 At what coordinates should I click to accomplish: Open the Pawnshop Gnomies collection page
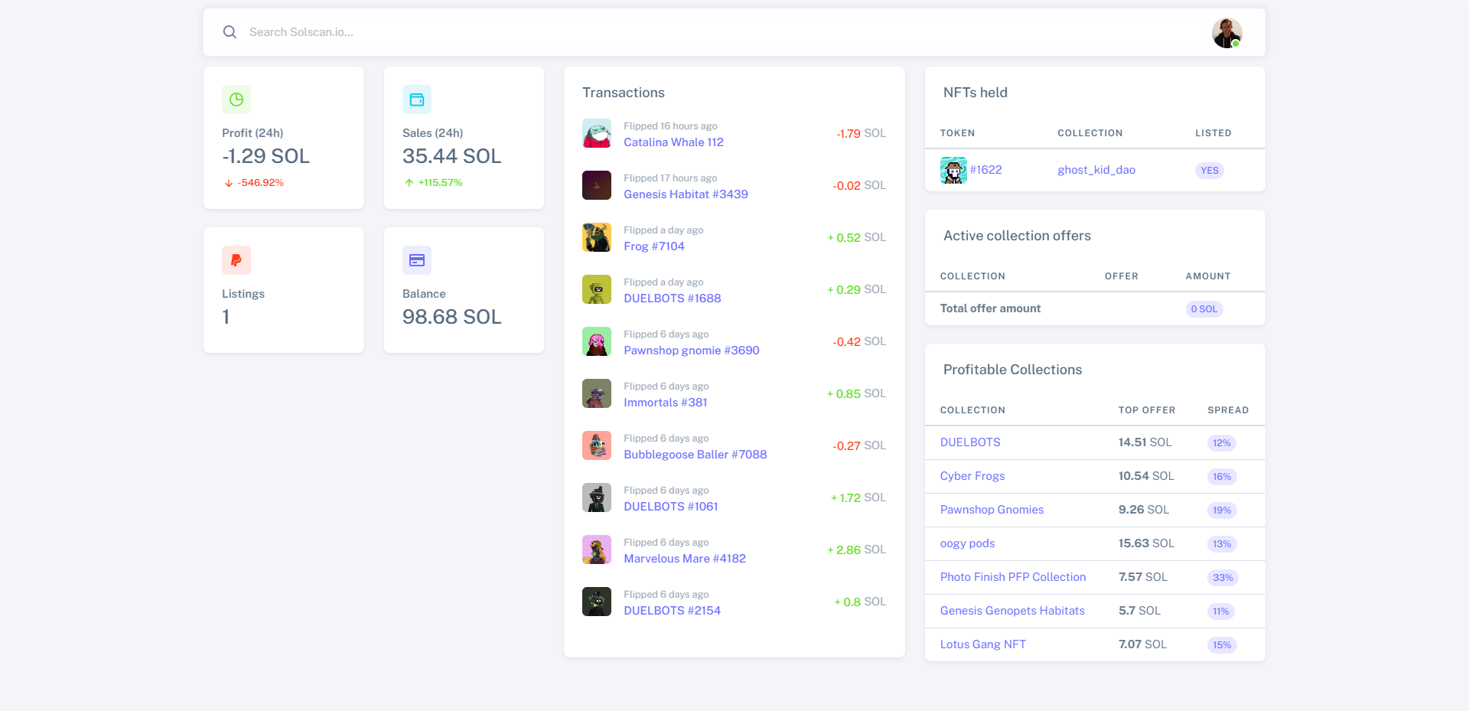click(x=992, y=509)
